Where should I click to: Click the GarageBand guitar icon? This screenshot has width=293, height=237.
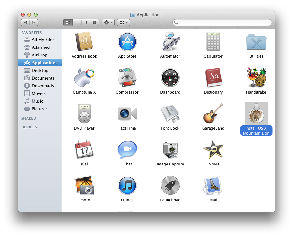tap(213, 114)
